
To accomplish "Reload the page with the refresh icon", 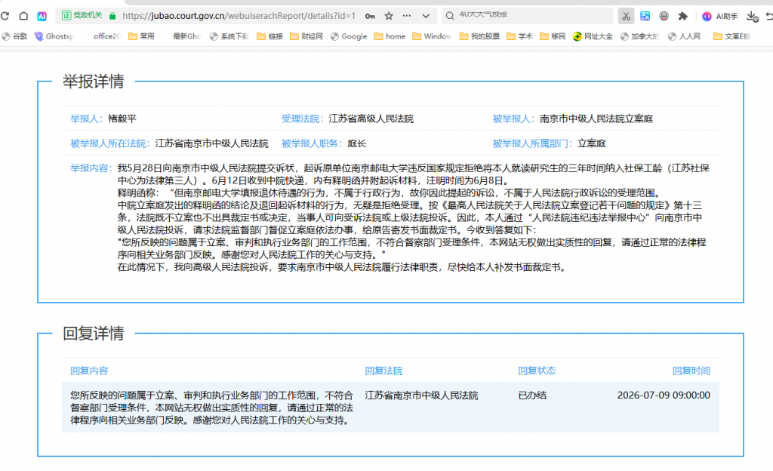I will click(5, 17).
